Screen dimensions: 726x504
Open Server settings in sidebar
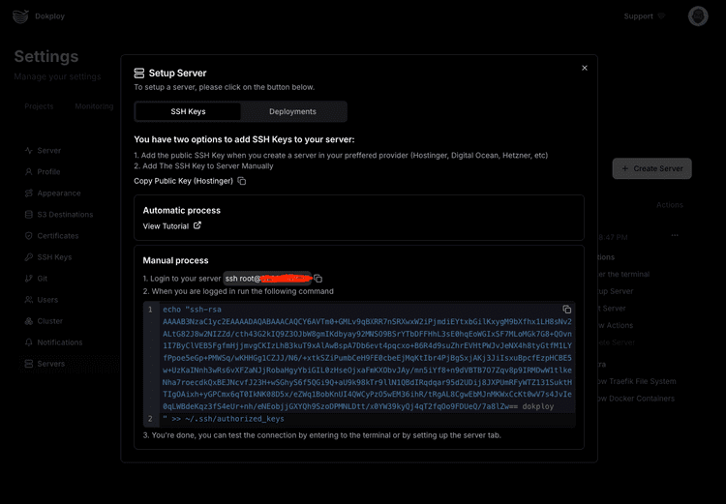[x=48, y=151]
